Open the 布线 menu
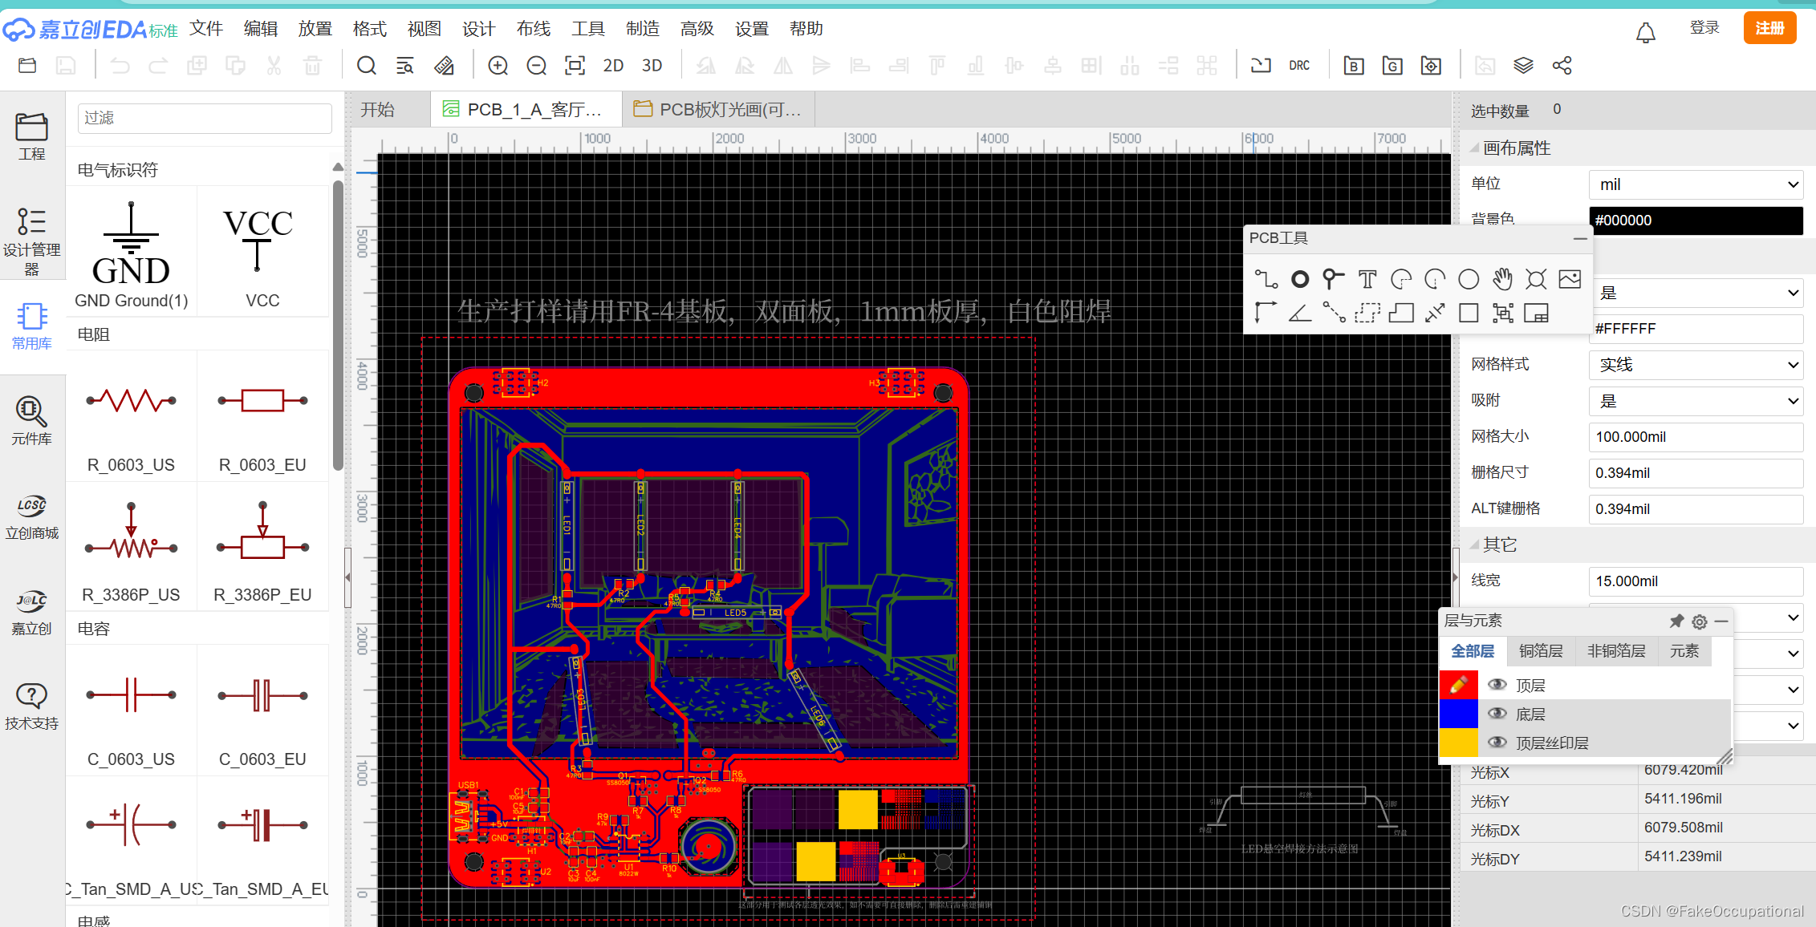This screenshot has height=927, width=1816. click(x=534, y=29)
